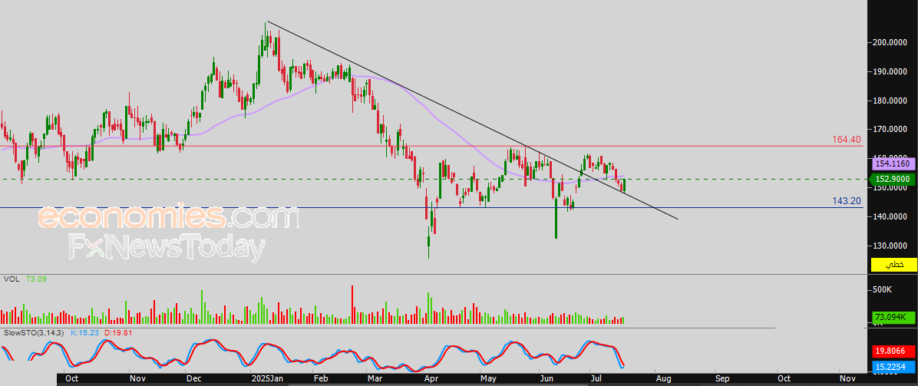
Task: Click the 19.8066 stochastic D value tag
Action: 893,351
